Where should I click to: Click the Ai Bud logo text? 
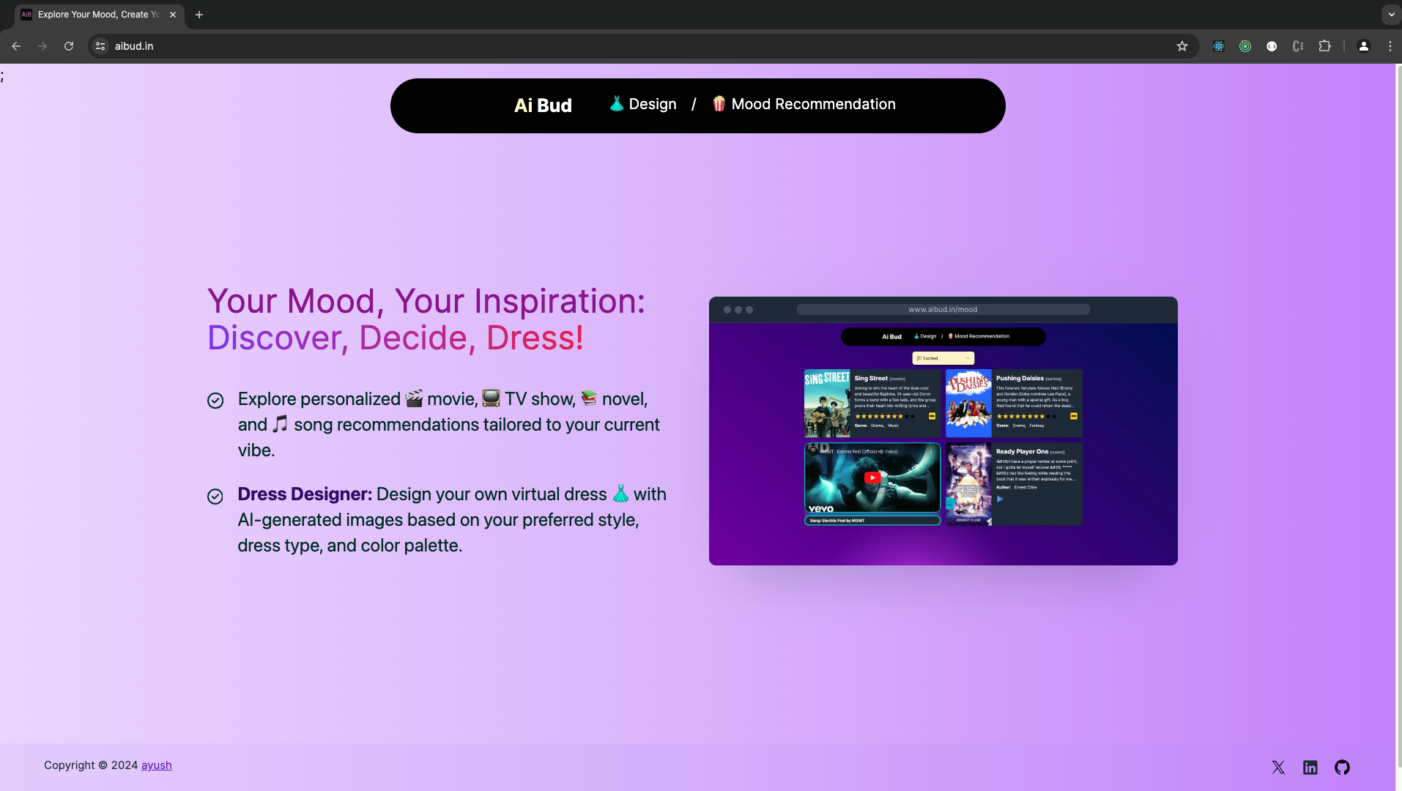(x=543, y=105)
